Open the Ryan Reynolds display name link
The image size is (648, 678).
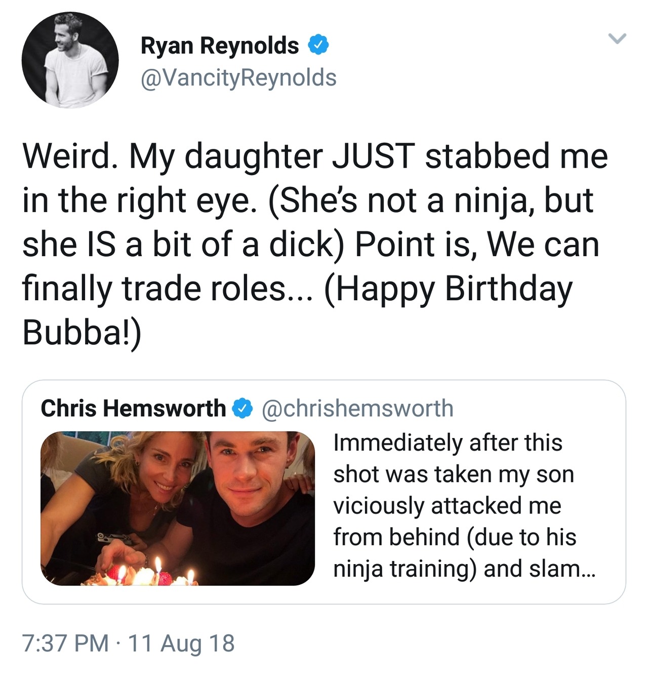click(219, 46)
